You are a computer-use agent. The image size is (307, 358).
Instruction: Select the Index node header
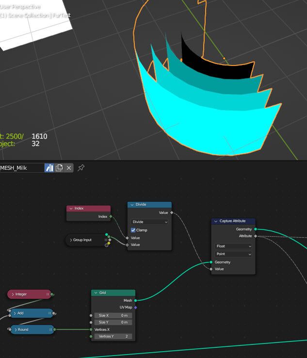click(89, 209)
